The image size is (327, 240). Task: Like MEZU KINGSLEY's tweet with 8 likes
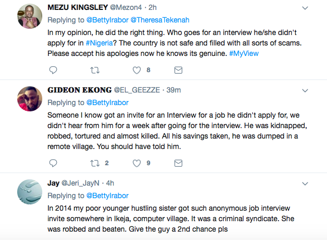click(x=137, y=70)
